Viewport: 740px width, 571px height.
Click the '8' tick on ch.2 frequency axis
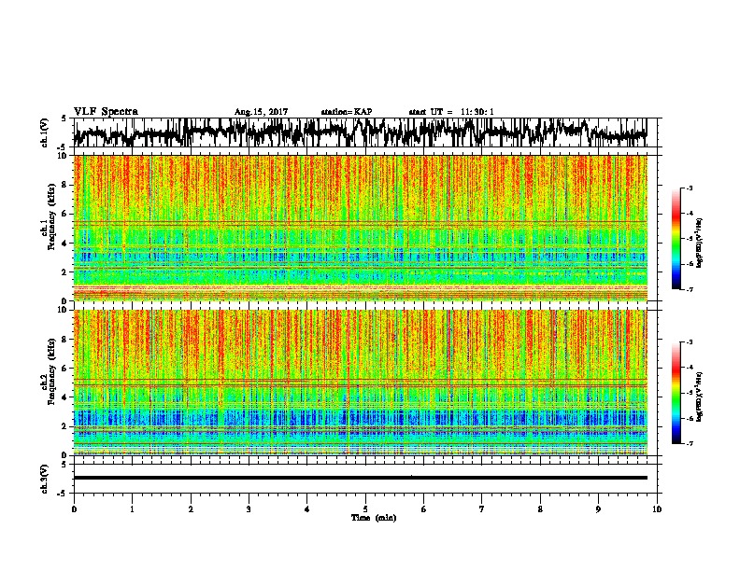pyautogui.click(x=65, y=340)
